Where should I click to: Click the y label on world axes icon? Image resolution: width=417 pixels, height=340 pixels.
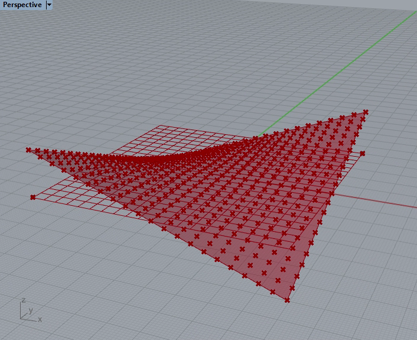(31, 310)
